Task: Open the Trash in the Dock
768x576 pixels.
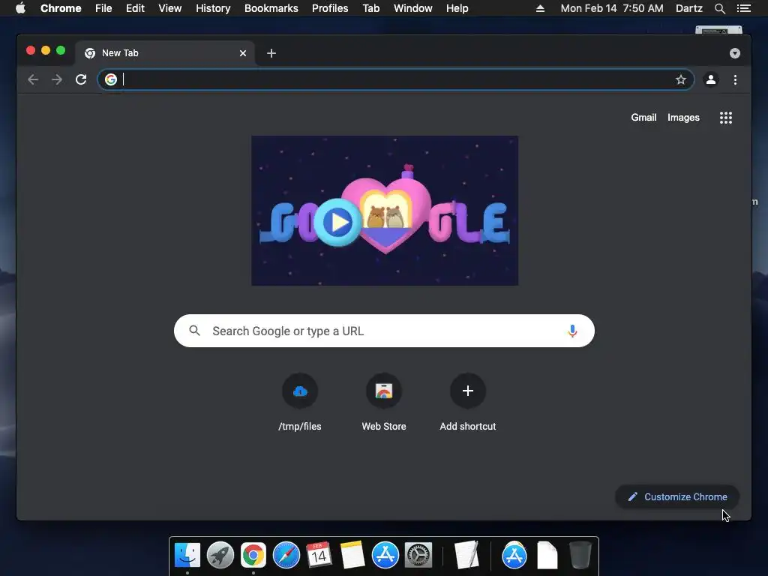Action: [580, 555]
